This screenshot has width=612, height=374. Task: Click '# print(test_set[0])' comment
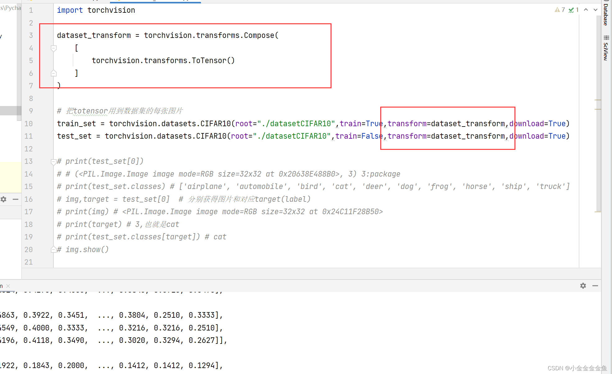pos(100,161)
